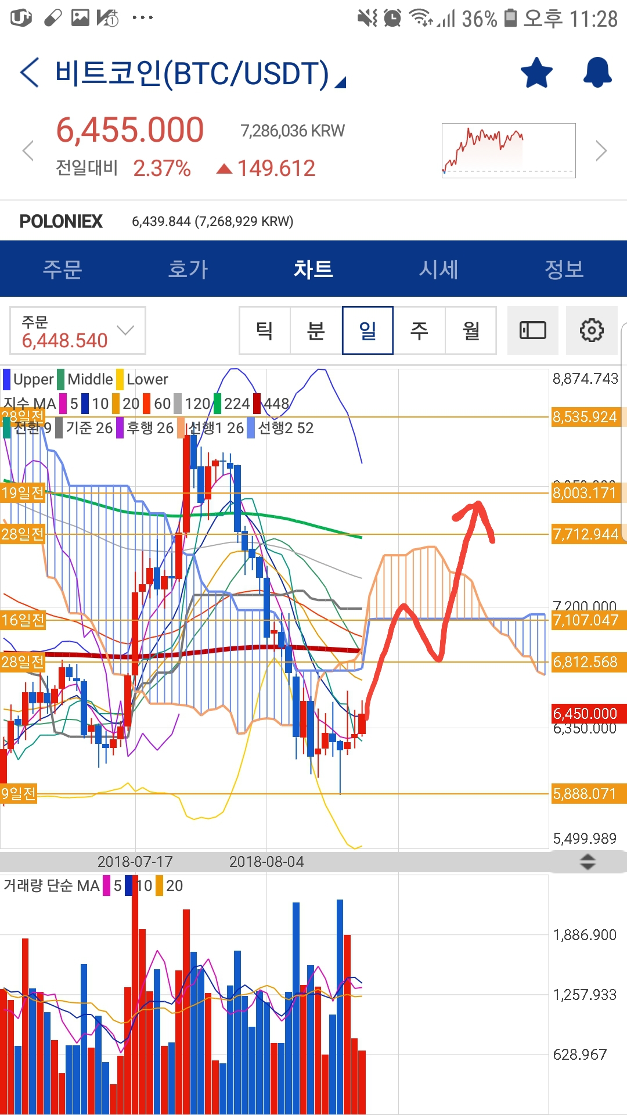Open chart settings gear icon
The image size is (627, 1115).
pyautogui.click(x=592, y=330)
